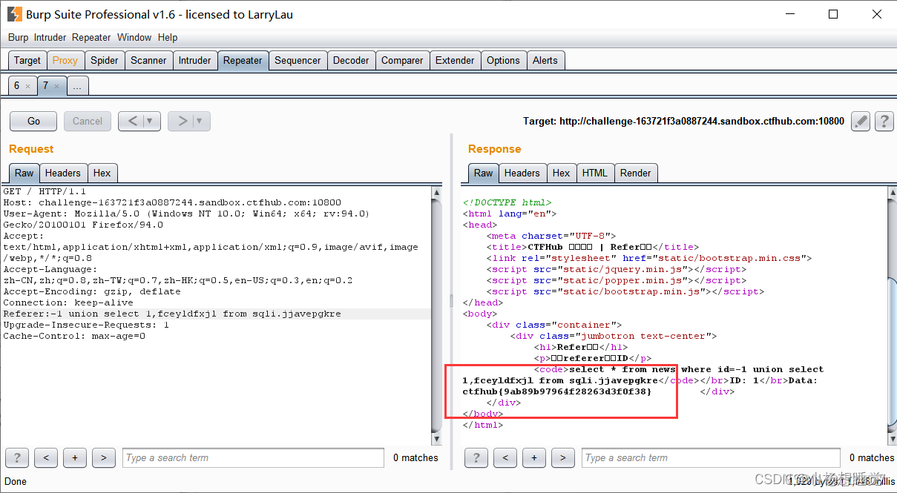This screenshot has height=493, width=897.
Task: Select the Response Headers view tab
Action: [522, 173]
